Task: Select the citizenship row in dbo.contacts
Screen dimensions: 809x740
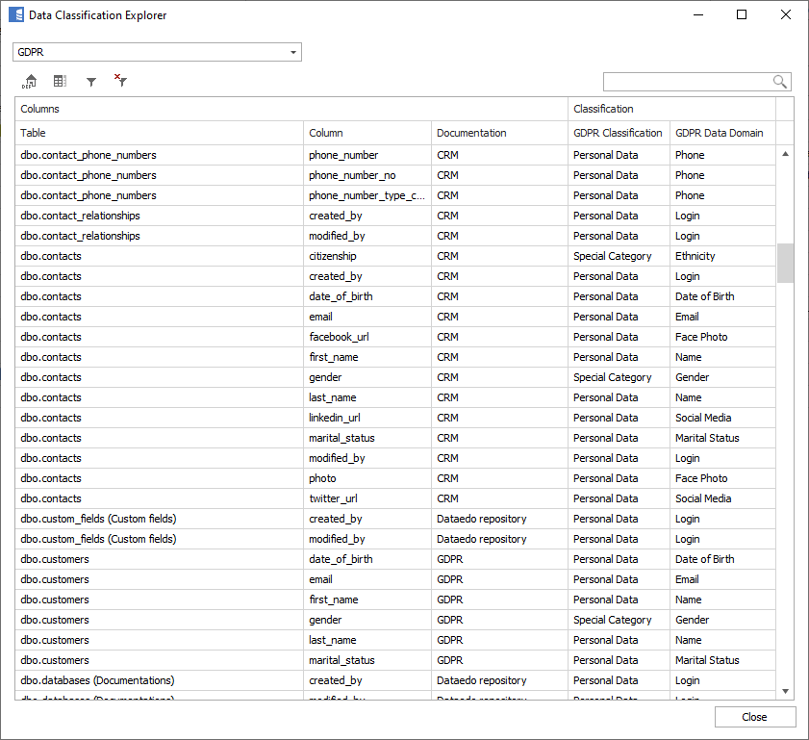Action: [x=332, y=256]
